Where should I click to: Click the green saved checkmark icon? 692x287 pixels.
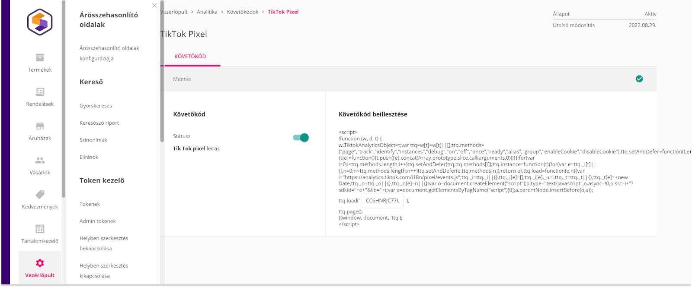point(639,79)
